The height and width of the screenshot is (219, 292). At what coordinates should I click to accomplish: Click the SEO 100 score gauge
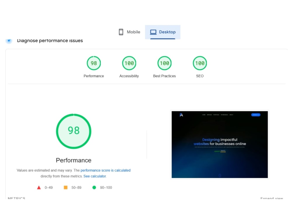[x=200, y=63]
